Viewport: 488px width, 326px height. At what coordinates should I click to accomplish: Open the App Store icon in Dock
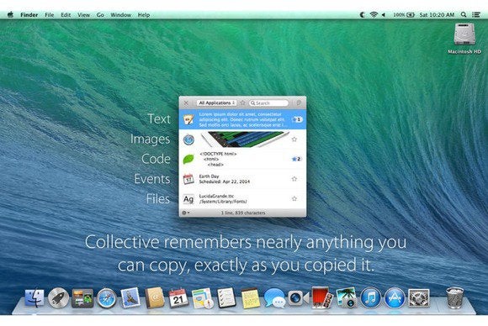click(x=395, y=297)
